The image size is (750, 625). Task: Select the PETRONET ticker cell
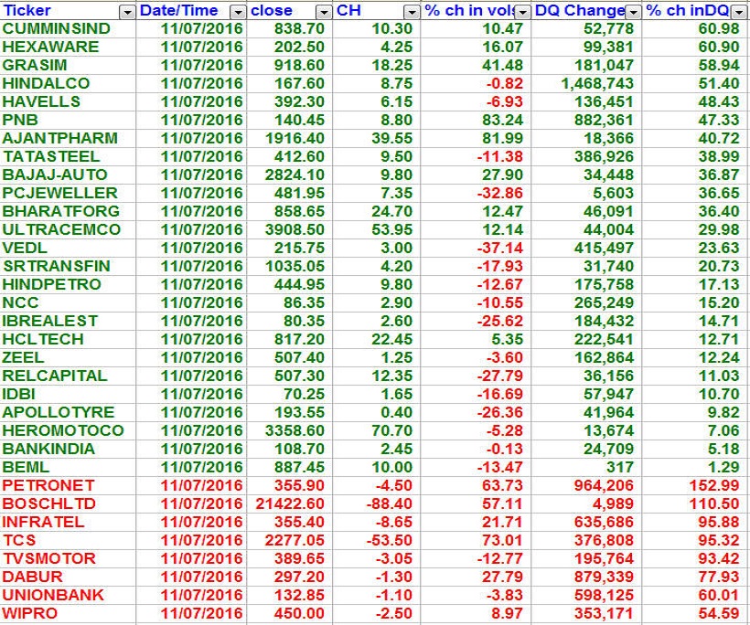click(48, 485)
